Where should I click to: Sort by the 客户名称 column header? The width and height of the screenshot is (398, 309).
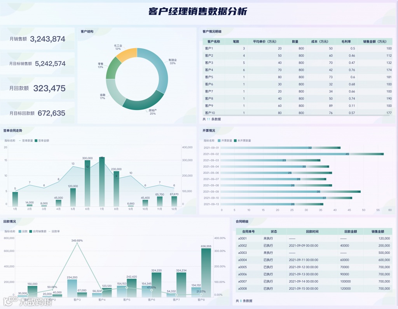pos(214,41)
